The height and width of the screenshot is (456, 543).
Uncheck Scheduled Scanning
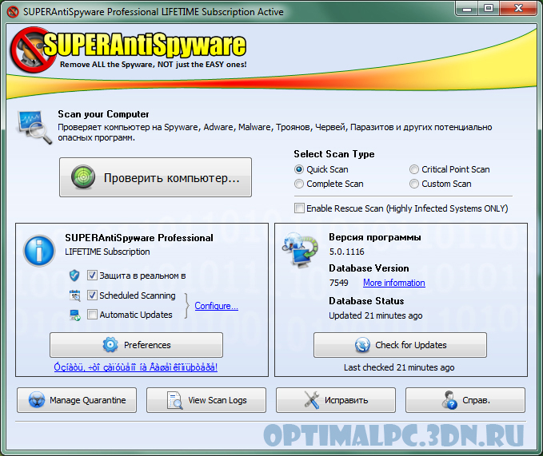pos(92,295)
